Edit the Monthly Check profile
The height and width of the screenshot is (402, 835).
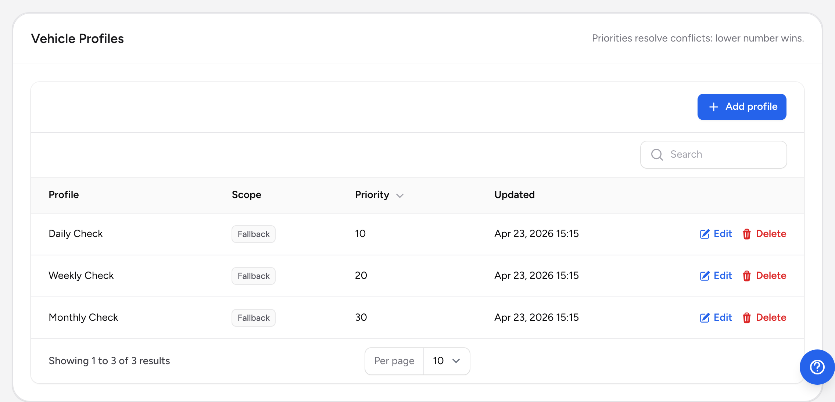(716, 317)
